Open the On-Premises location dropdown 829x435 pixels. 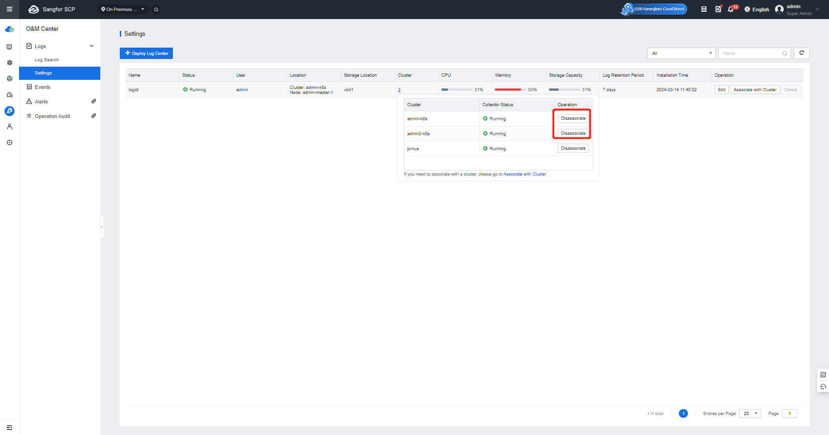(123, 10)
